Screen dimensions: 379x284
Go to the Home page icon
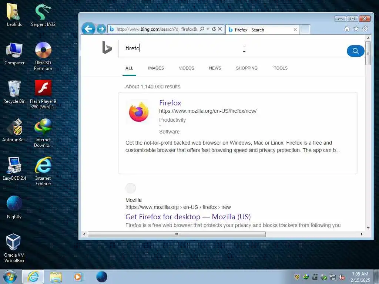click(347, 29)
